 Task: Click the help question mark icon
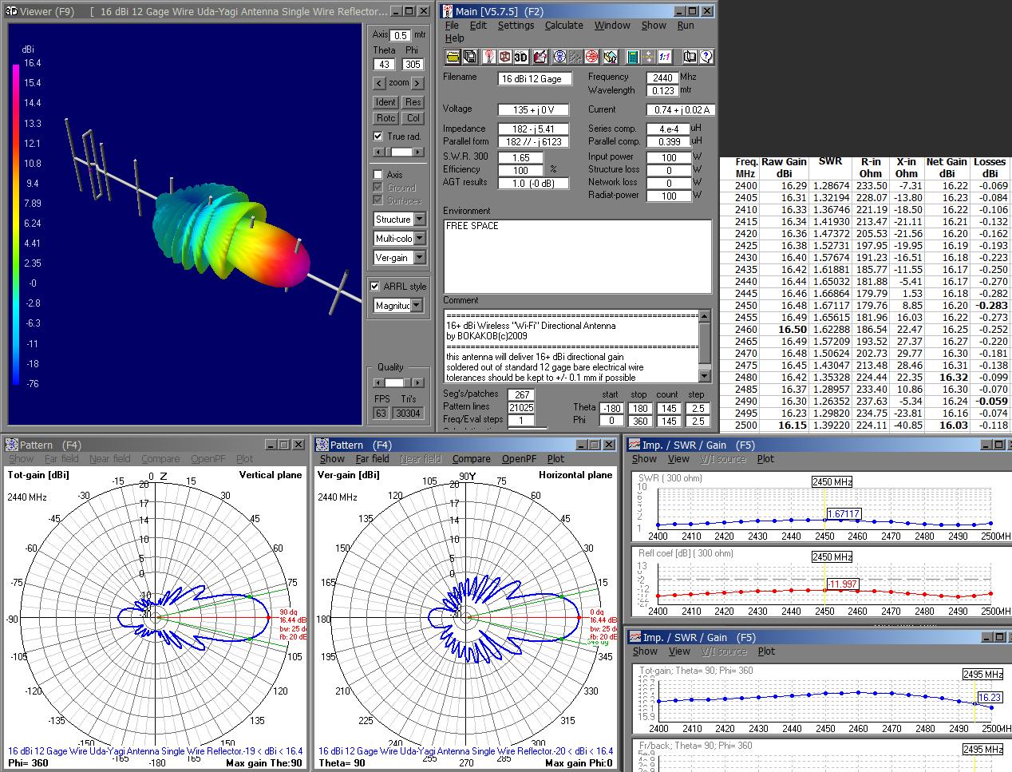click(706, 57)
